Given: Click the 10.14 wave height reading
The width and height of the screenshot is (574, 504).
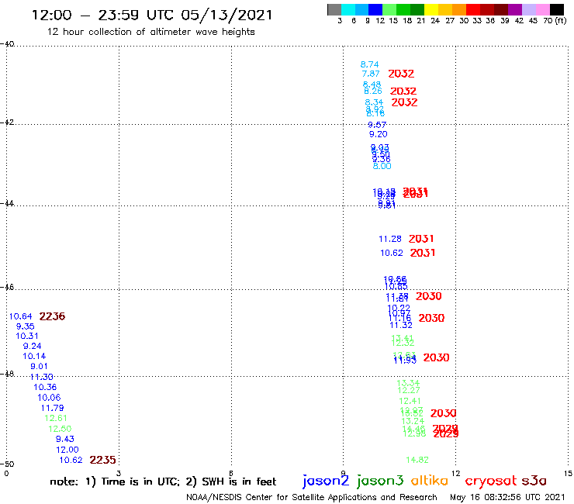Looking at the screenshot, I should [34, 356].
